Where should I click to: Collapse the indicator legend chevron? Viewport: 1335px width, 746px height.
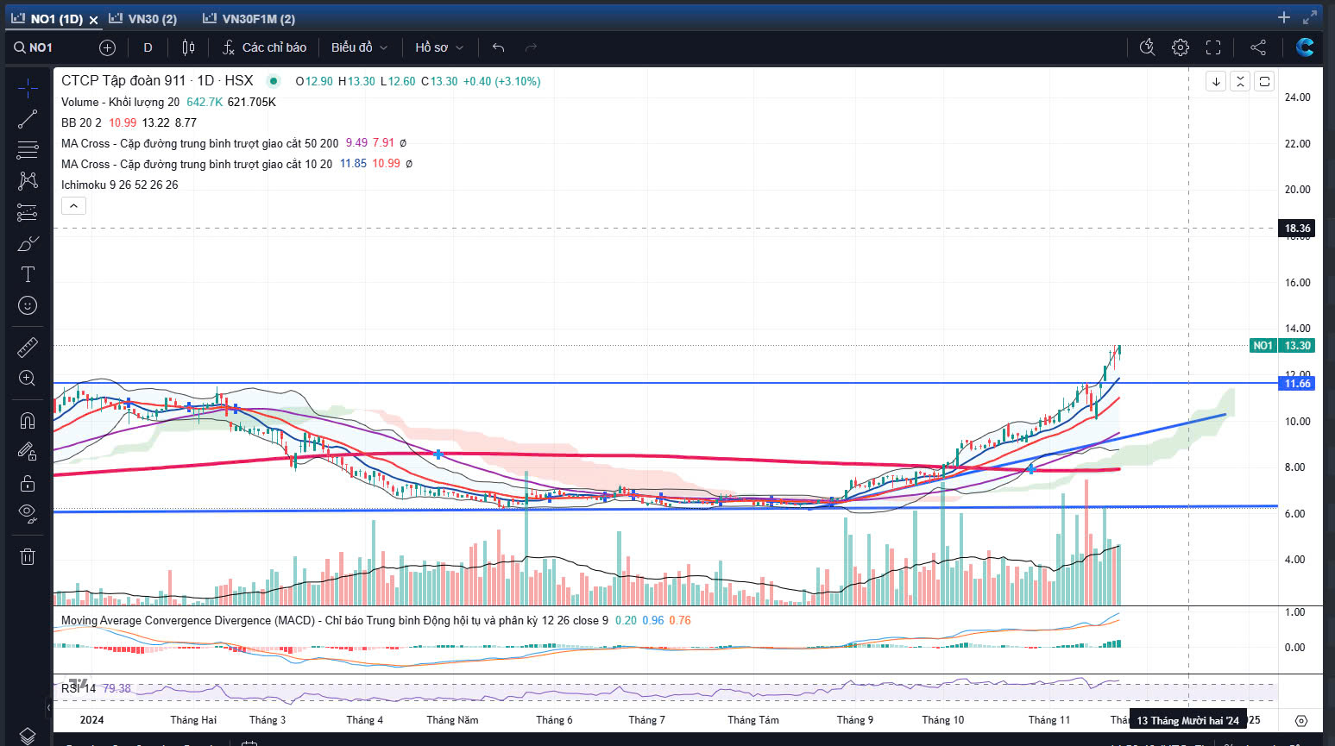coord(73,206)
